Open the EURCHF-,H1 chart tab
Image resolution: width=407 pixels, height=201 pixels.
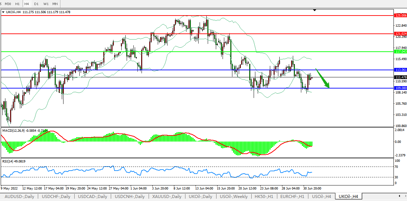click(291, 197)
